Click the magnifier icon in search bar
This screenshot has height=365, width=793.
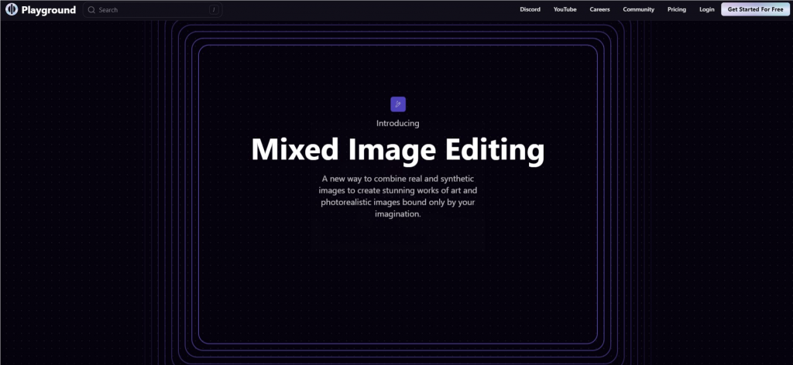[x=91, y=9]
